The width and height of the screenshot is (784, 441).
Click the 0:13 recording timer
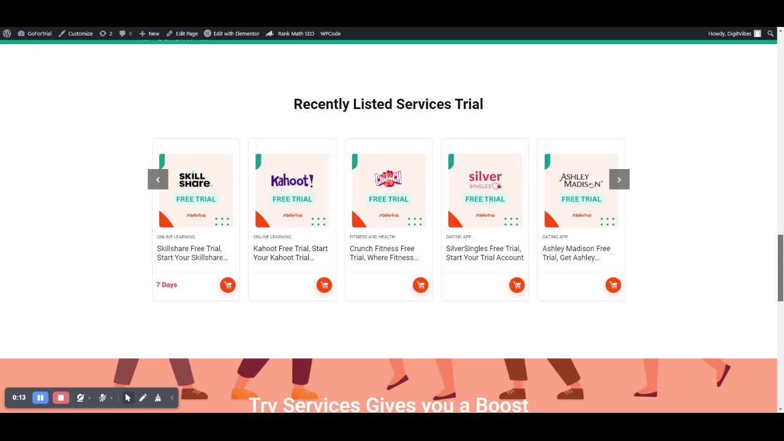click(x=19, y=398)
